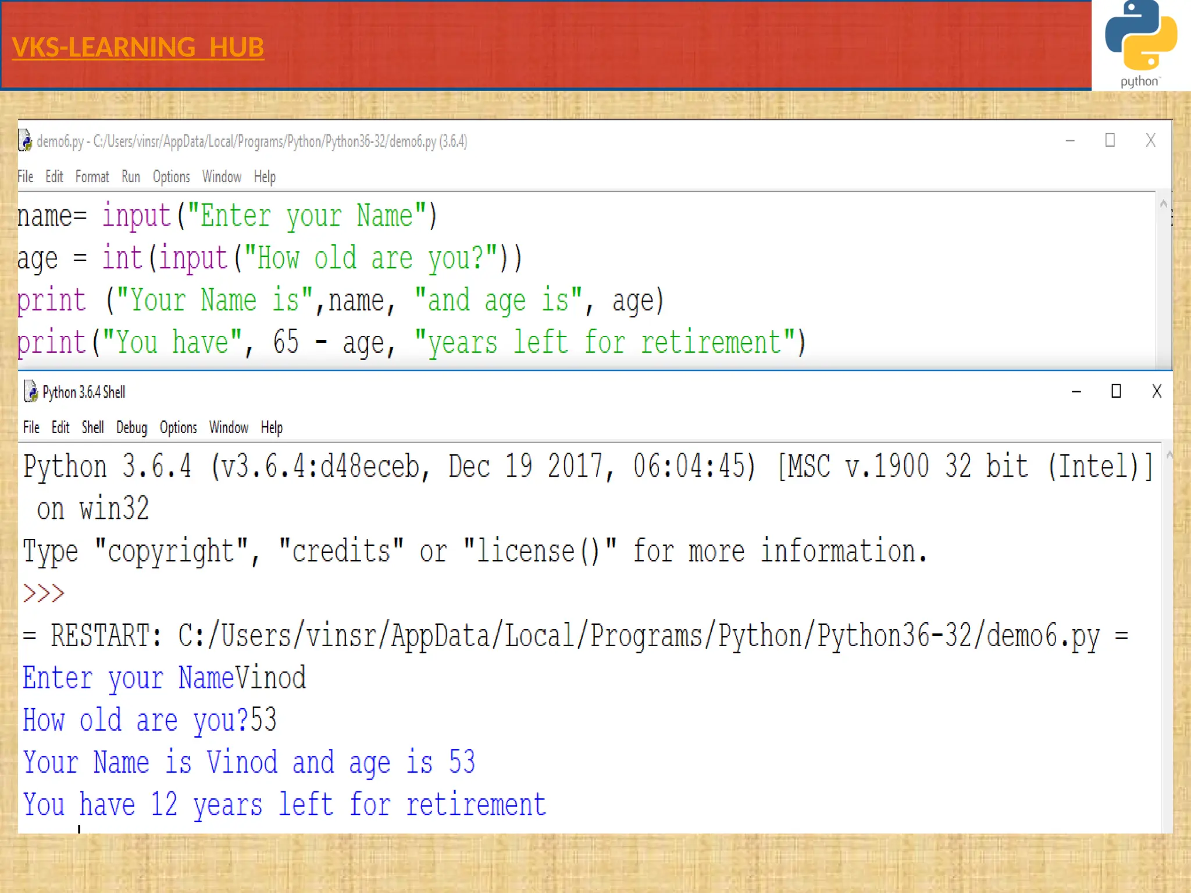1191x893 pixels.
Task: Minimize the Python Shell window
Action: pyautogui.click(x=1076, y=392)
